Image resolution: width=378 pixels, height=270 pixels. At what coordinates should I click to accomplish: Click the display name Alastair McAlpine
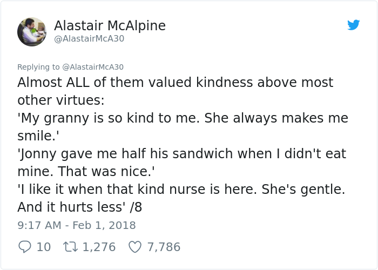click(x=110, y=25)
